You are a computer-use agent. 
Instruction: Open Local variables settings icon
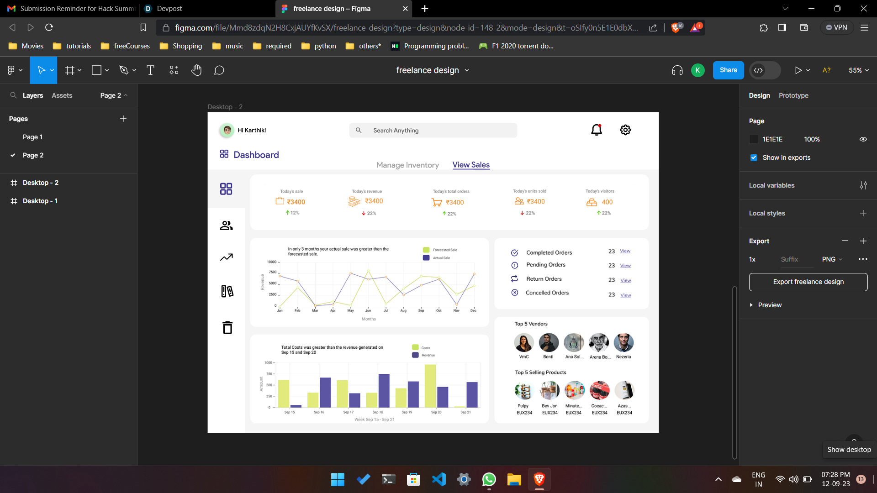[x=863, y=185]
